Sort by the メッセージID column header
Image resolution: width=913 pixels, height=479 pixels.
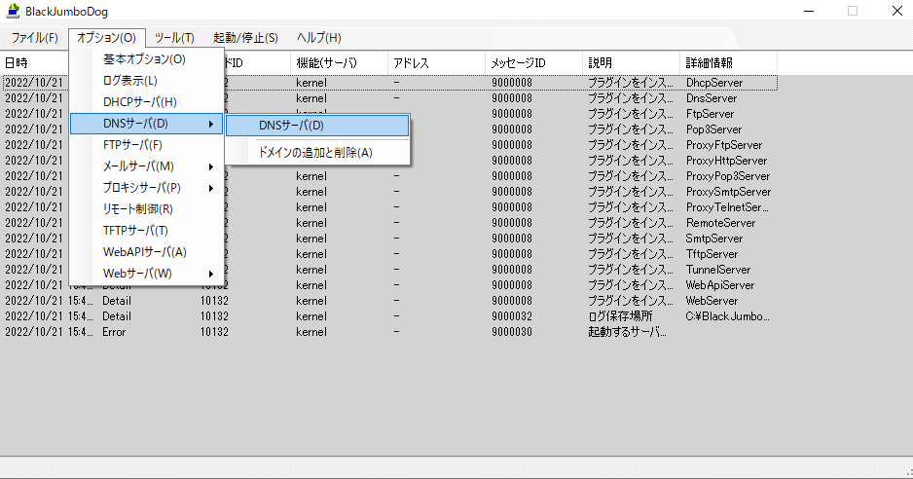[x=534, y=63]
